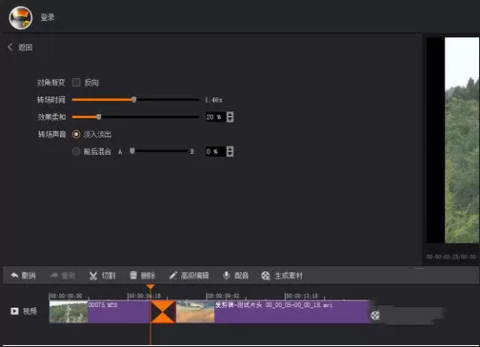The image size is (480, 347).
Task: Select the second clip's desert thumbnail
Action: [x=195, y=312]
